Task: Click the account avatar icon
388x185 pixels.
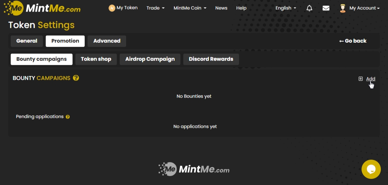Action: tap(343, 8)
